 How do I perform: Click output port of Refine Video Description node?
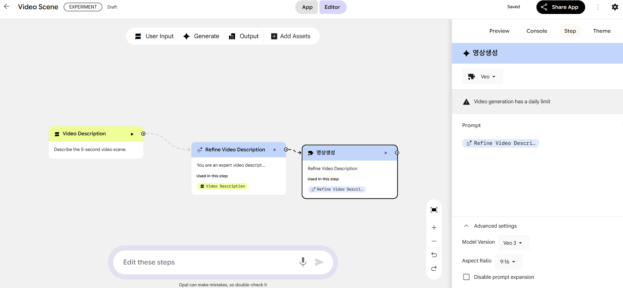tap(286, 149)
